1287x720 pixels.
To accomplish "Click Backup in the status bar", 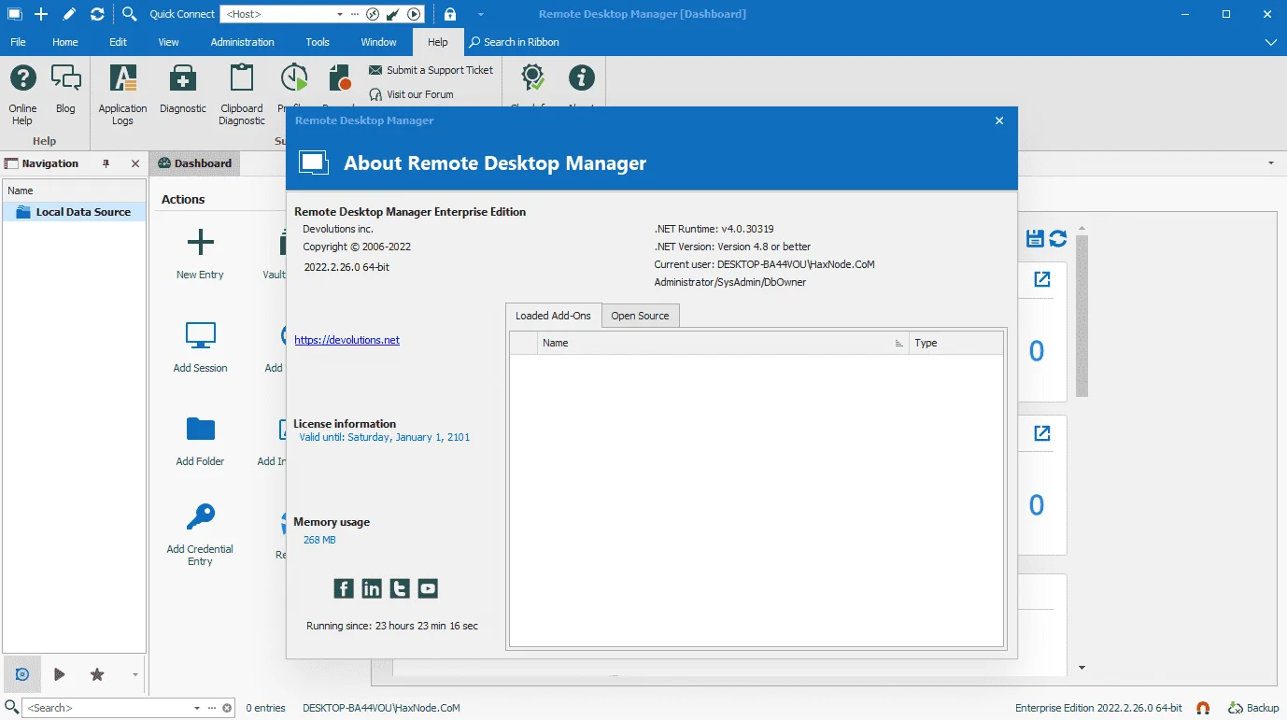I will tap(1253, 708).
